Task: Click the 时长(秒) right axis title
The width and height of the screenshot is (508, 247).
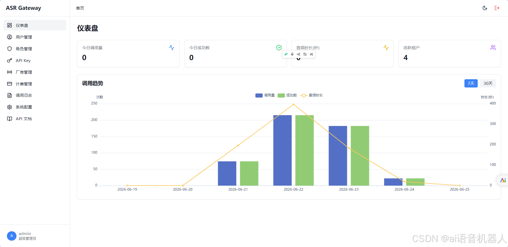Action: tap(487, 97)
